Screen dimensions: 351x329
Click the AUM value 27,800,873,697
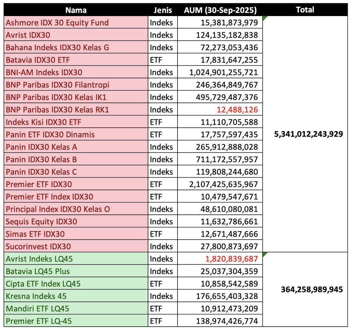point(229,246)
